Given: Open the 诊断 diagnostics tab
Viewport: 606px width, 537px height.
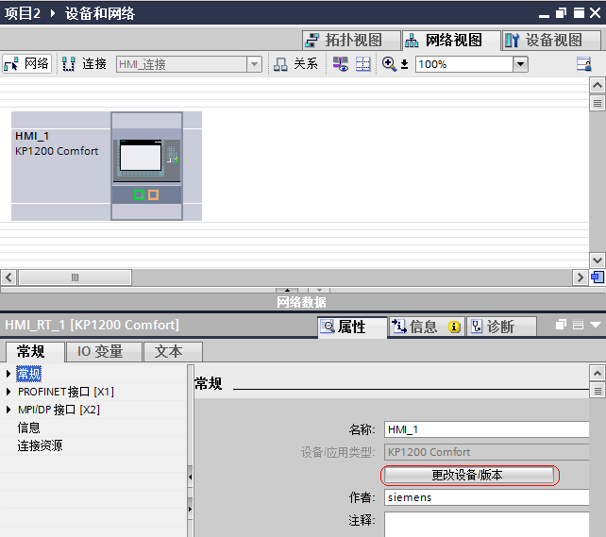Looking at the screenshot, I should (501, 327).
